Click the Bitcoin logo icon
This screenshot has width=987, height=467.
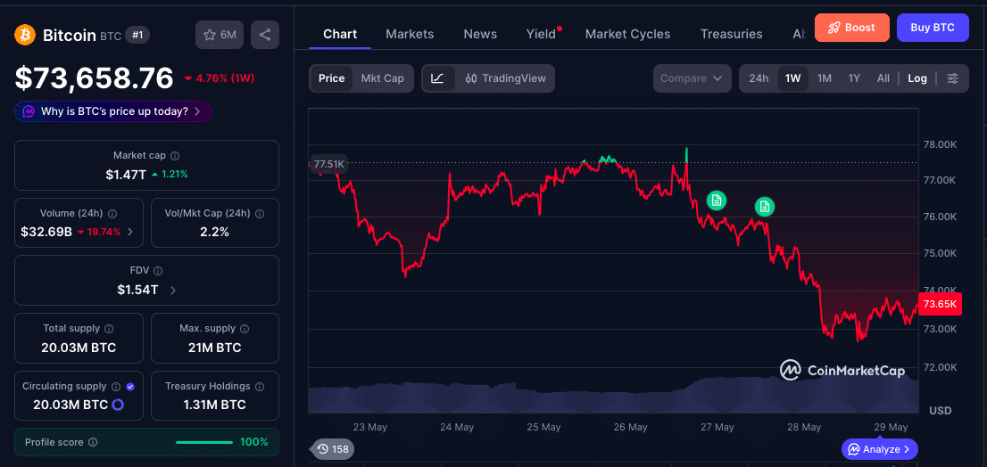(x=25, y=35)
